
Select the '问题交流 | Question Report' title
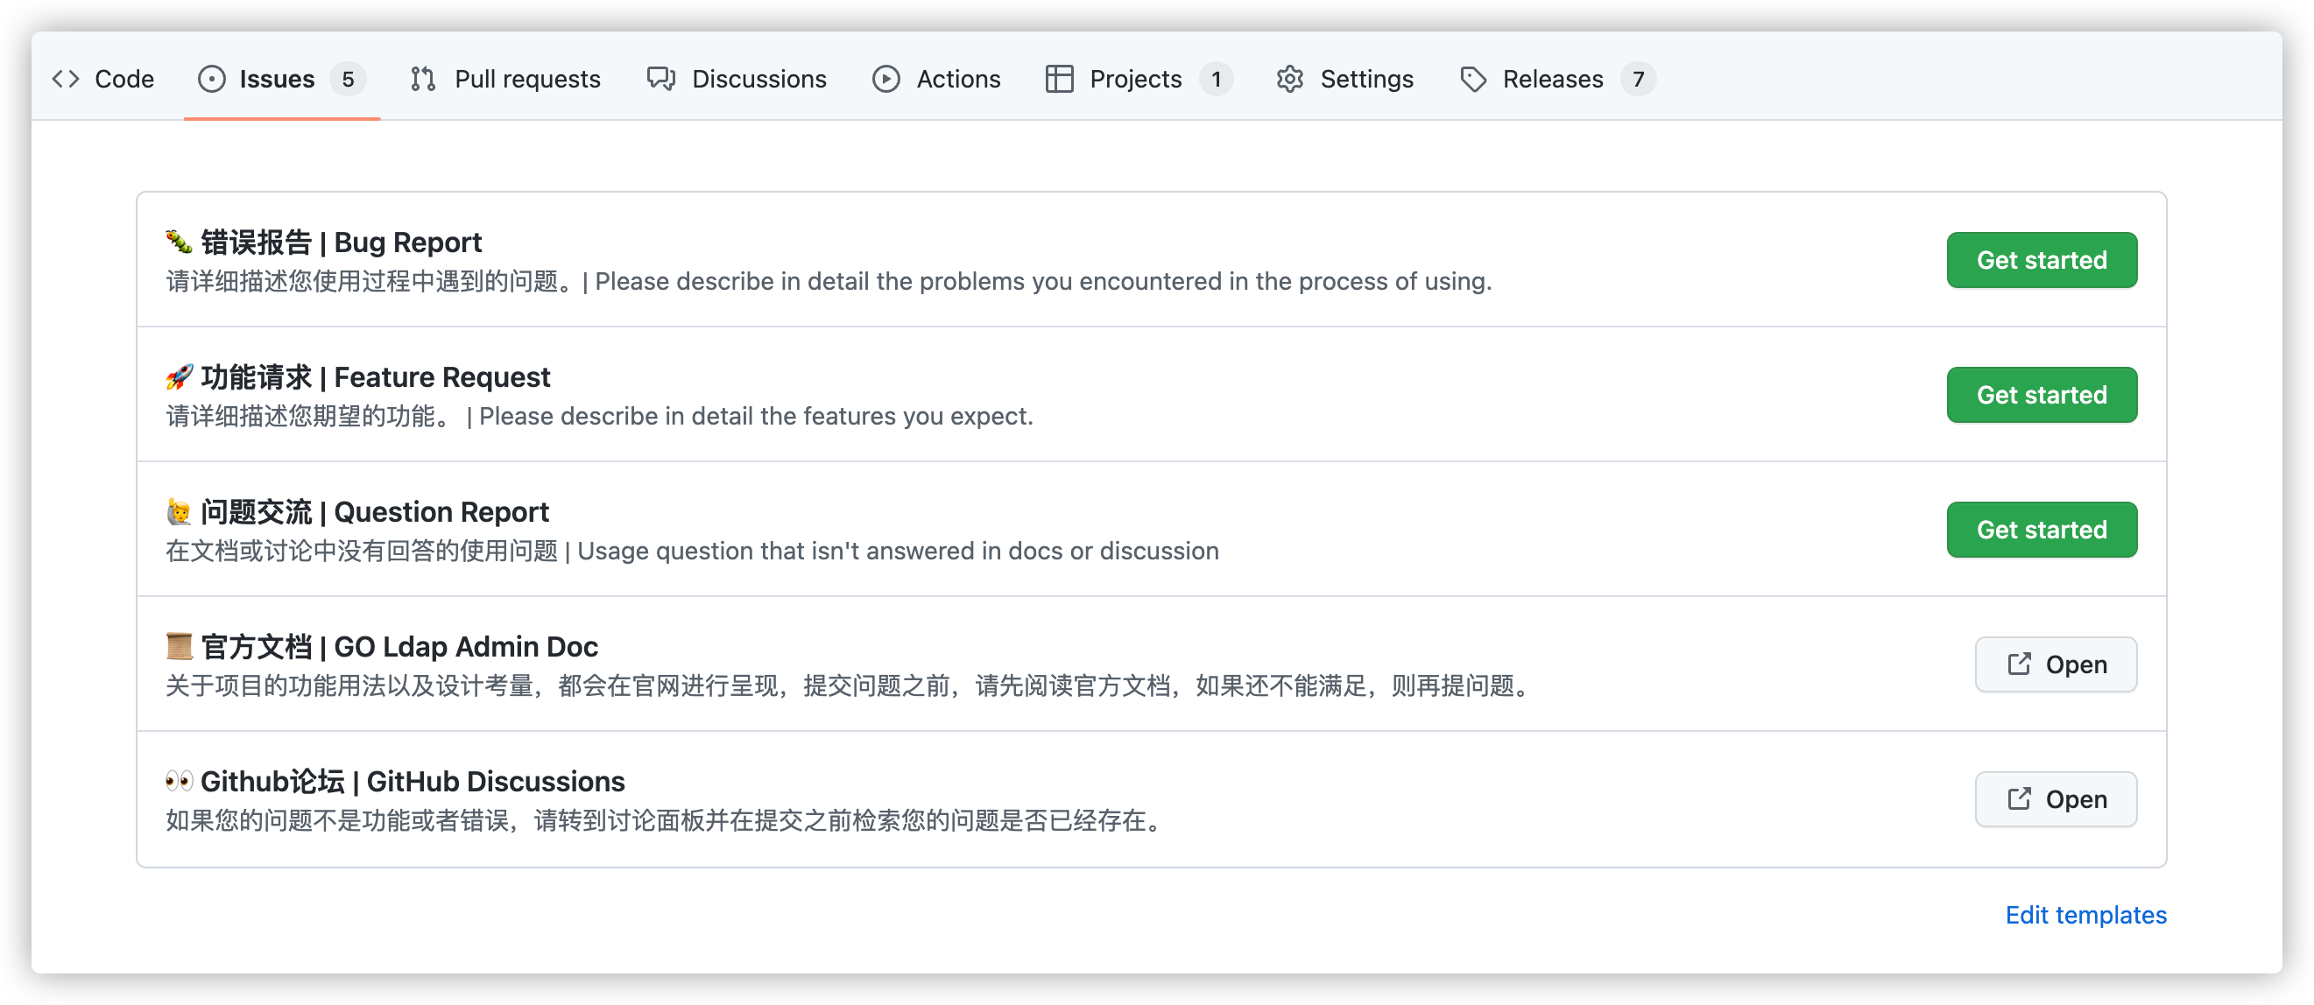tap(375, 512)
